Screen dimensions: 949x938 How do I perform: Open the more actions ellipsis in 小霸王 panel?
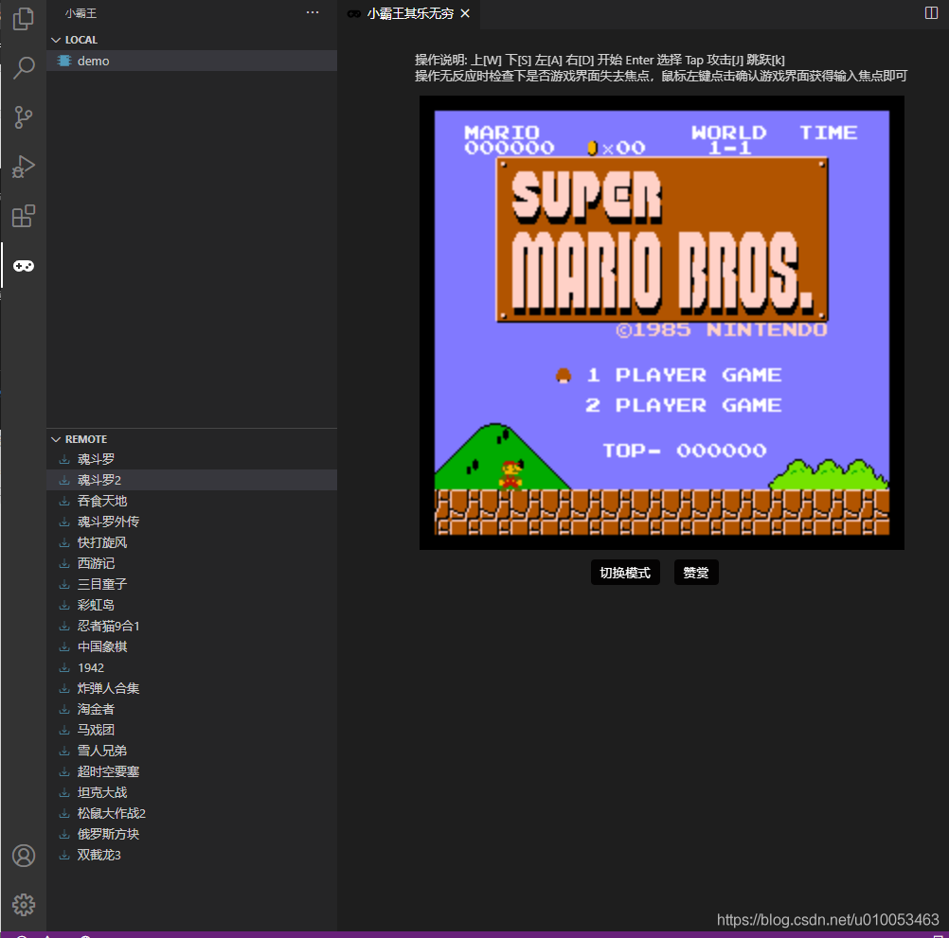313,12
